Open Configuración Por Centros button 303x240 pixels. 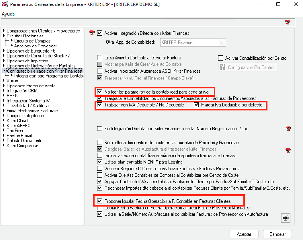tap(248, 67)
